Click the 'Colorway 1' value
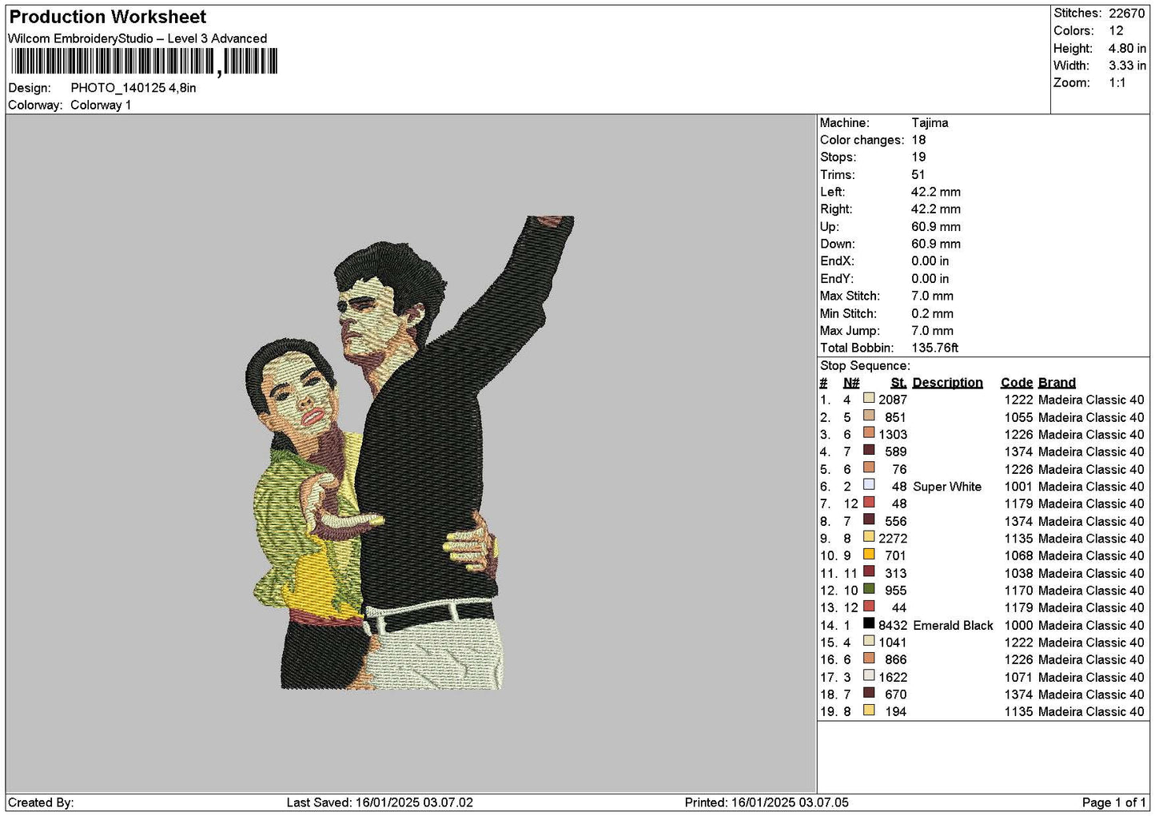Image resolution: width=1155 pixels, height=816 pixels. pyautogui.click(x=101, y=105)
